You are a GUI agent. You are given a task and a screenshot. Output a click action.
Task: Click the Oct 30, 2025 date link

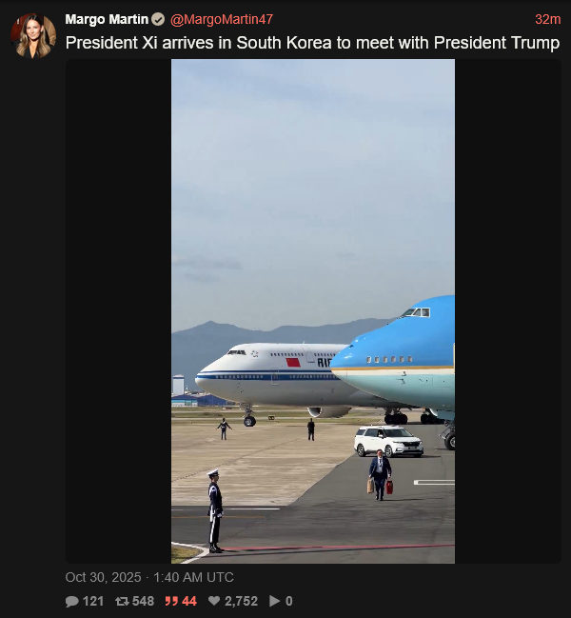point(103,577)
